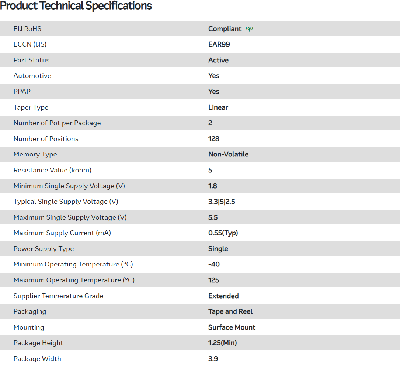The image size is (400, 365).
Task: Click the Extended temperature grade value
Action: (x=223, y=296)
